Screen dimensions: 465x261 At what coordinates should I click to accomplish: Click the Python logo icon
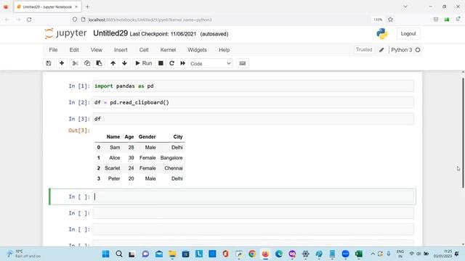pos(382,34)
